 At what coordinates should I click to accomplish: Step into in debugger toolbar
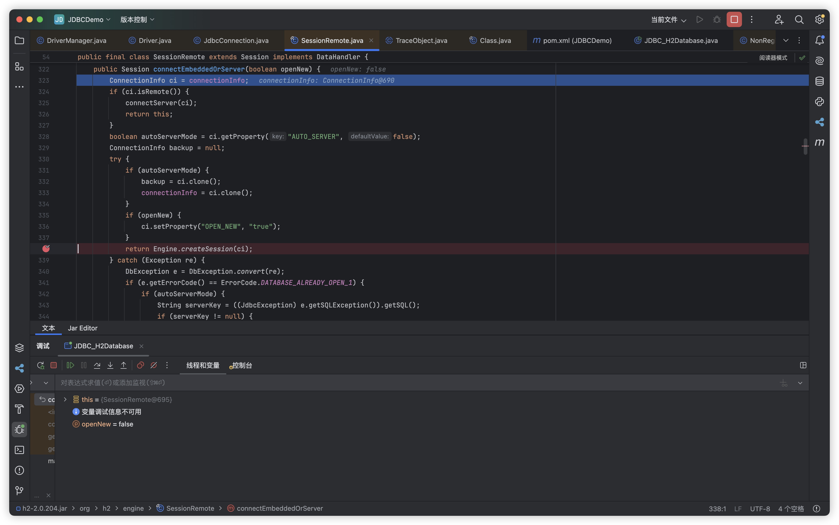pos(110,365)
